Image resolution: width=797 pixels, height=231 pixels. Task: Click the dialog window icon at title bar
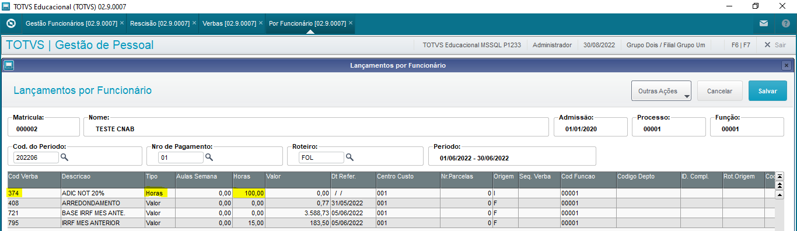pos(9,65)
